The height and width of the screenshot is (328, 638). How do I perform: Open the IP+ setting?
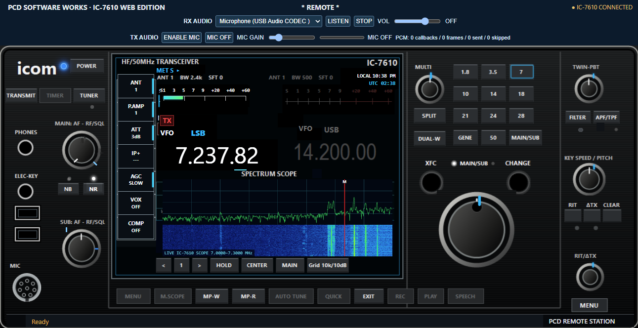pos(136,156)
